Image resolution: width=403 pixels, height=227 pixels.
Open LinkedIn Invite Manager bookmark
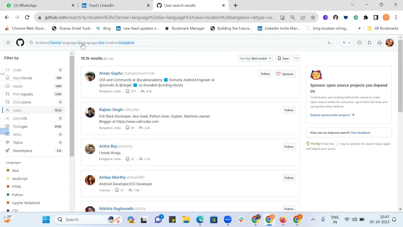[x=279, y=28]
